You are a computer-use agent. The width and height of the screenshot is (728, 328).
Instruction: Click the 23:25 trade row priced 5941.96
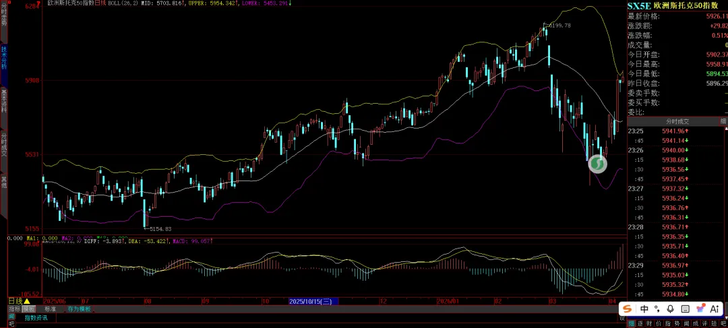(x=677, y=131)
